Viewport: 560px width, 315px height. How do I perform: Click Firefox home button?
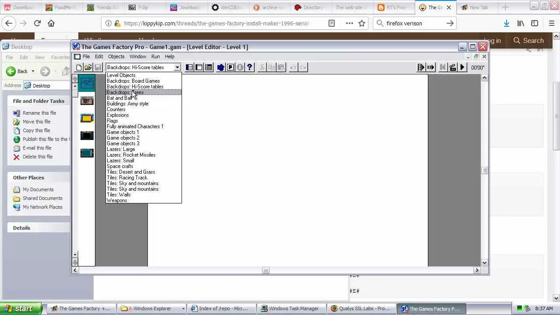(x=51, y=23)
